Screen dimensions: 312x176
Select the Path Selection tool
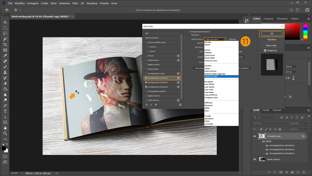(5, 117)
